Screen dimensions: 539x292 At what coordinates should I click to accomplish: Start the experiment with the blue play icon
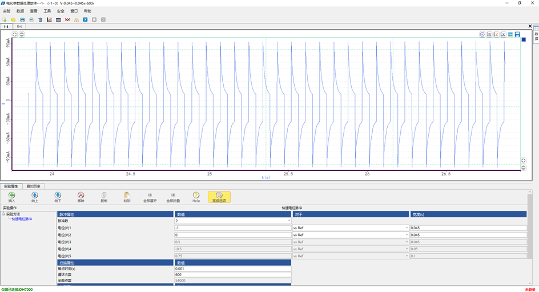click(85, 19)
